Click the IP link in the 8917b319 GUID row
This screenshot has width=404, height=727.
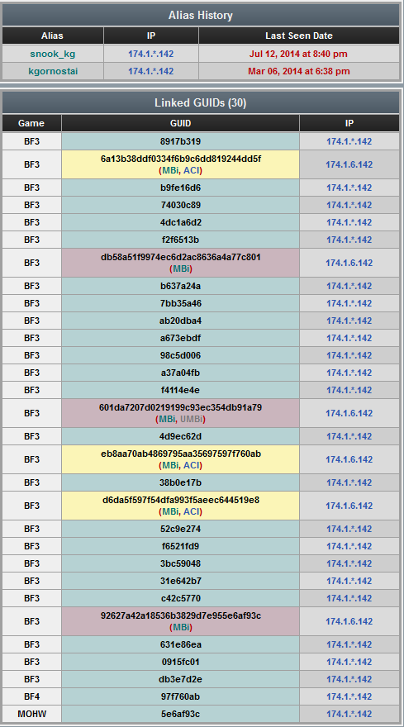(x=349, y=141)
